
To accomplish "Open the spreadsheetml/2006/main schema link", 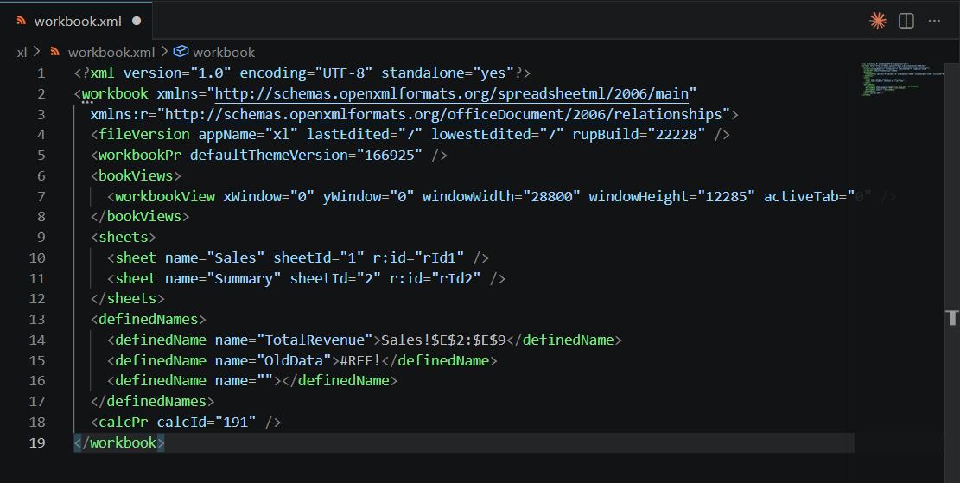I will [451, 93].
